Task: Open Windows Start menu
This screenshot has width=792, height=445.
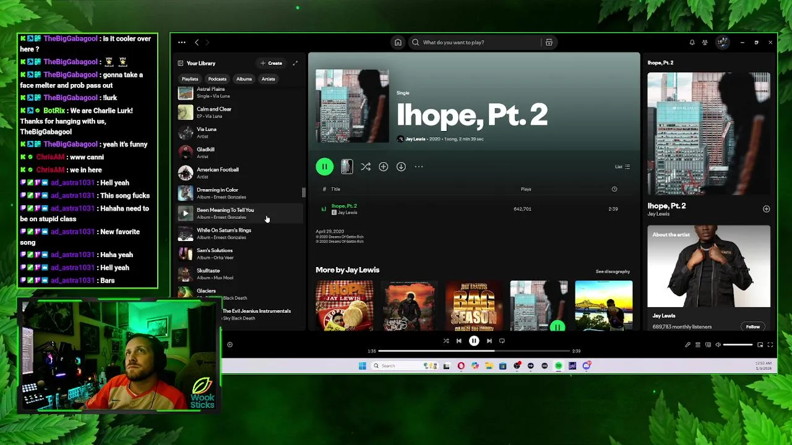Action: 363,366
